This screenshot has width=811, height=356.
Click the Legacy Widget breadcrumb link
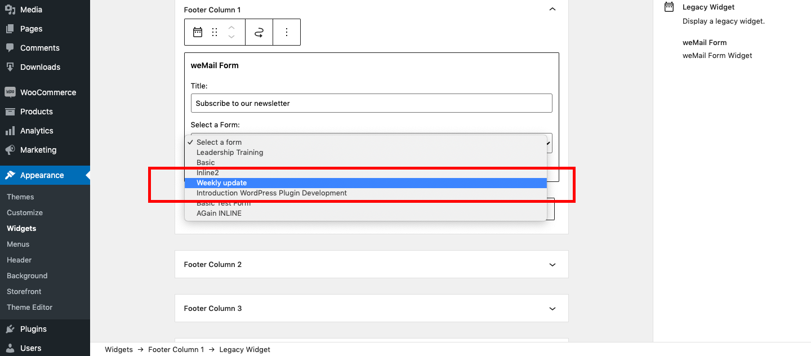244,349
